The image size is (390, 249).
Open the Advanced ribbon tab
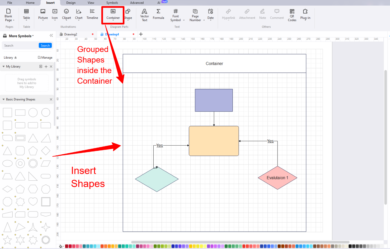coord(137,3)
